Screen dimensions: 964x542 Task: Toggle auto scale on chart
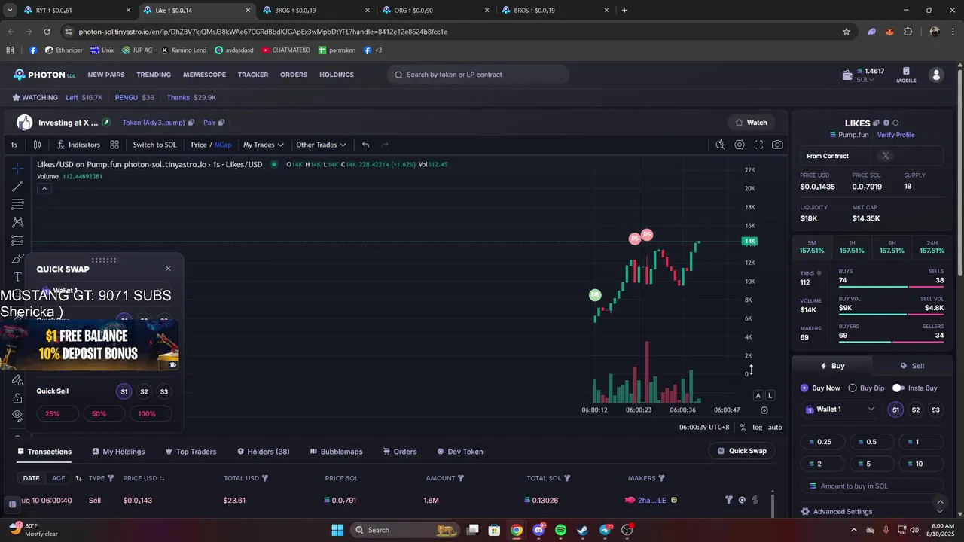tap(775, 427)
